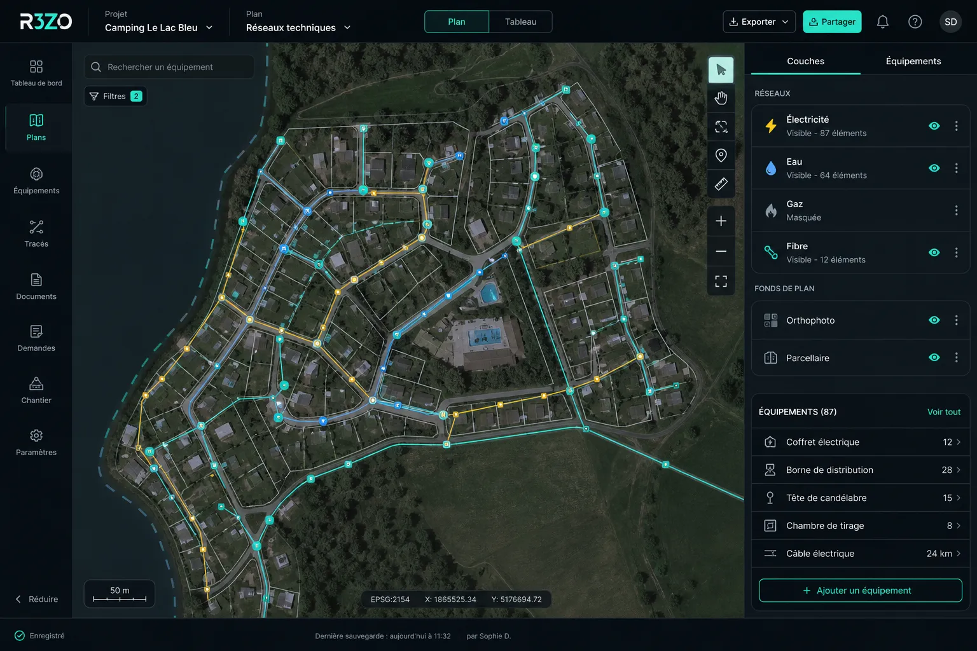Open the Filtres button
Image resolution: width=977 pixels, height=651 pixels.
click(115, 96)
